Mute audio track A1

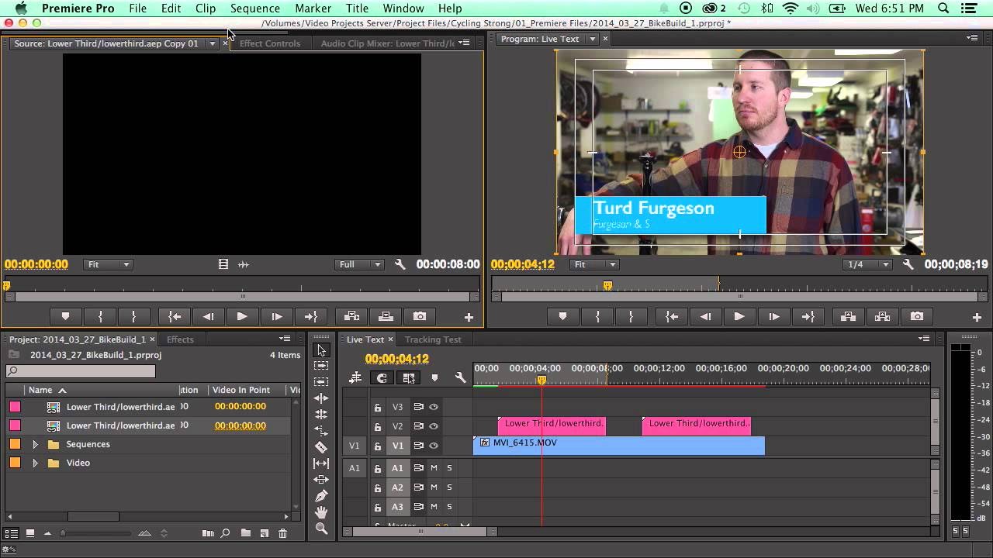click(434, 468)
